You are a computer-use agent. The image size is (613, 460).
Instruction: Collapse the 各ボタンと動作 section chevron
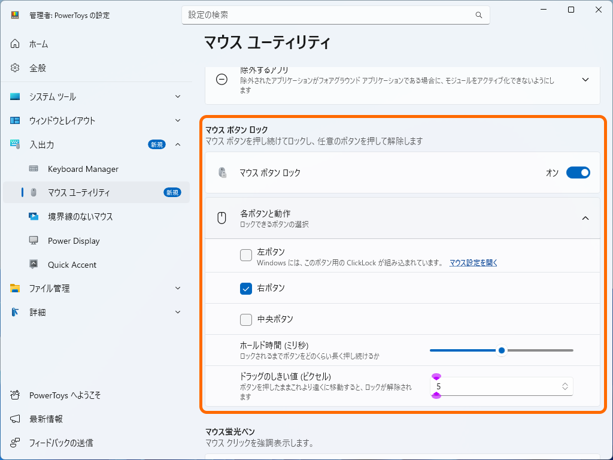click(585, 218)
